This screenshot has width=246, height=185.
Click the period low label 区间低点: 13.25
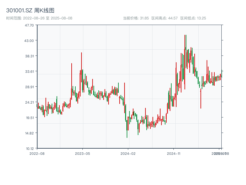click(x=193, y=18)
